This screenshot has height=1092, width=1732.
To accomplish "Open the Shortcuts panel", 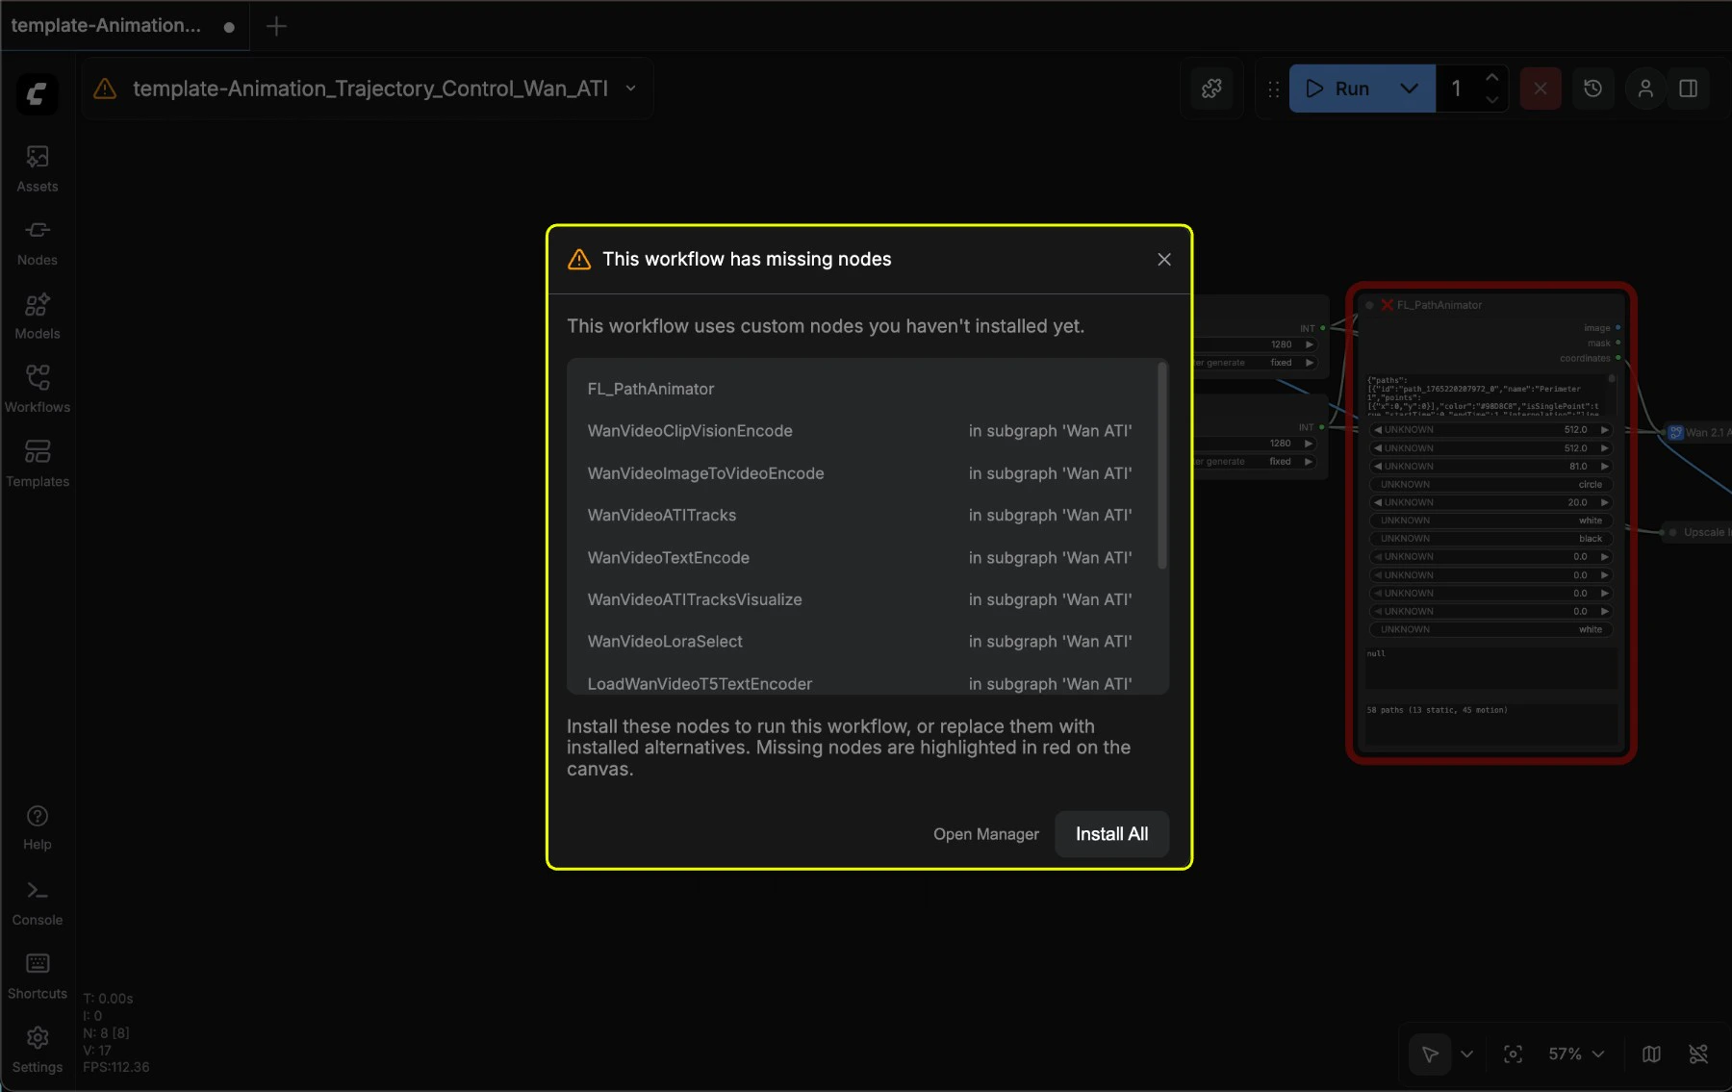I will coord(38,977).
